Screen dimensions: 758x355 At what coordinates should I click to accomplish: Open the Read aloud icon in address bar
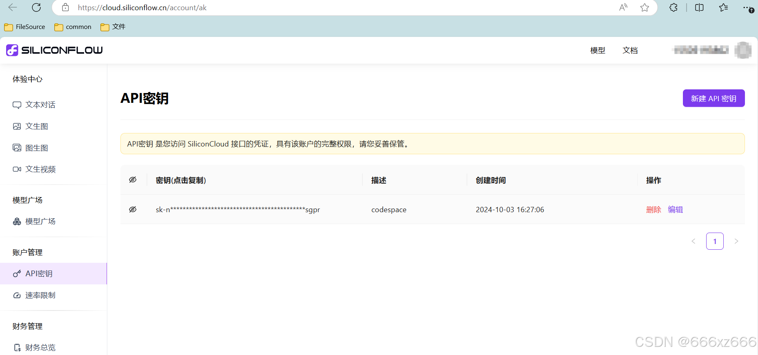coord(623,7)
